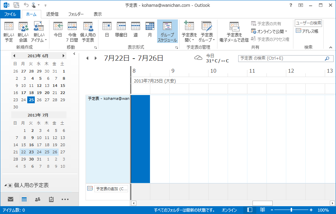Toggle 個人用の予定表 checkbox

tap(10, 185)
